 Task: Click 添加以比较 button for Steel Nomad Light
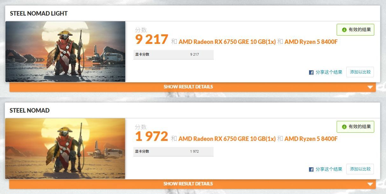(360, 72)
